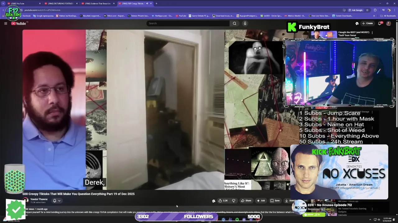Click the YouTube search magnifier button
The width and height of the screenshot is (398, 223).
(234, 23)
